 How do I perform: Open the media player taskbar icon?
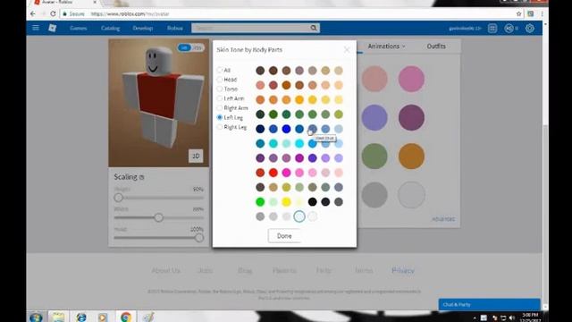103,317
